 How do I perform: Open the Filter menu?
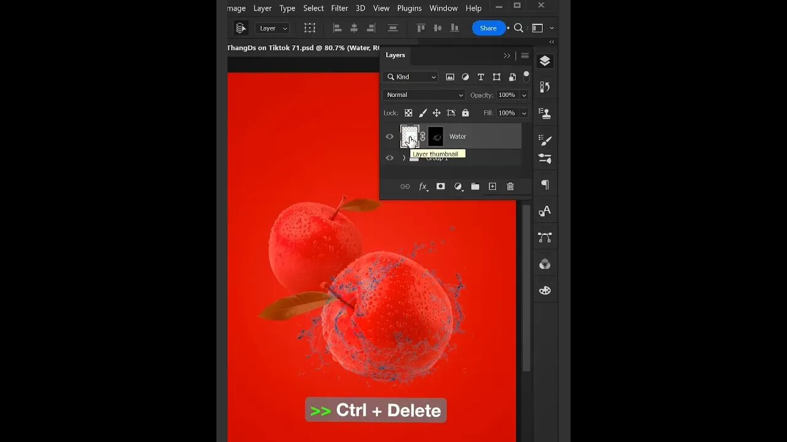(x=339, y=8)
